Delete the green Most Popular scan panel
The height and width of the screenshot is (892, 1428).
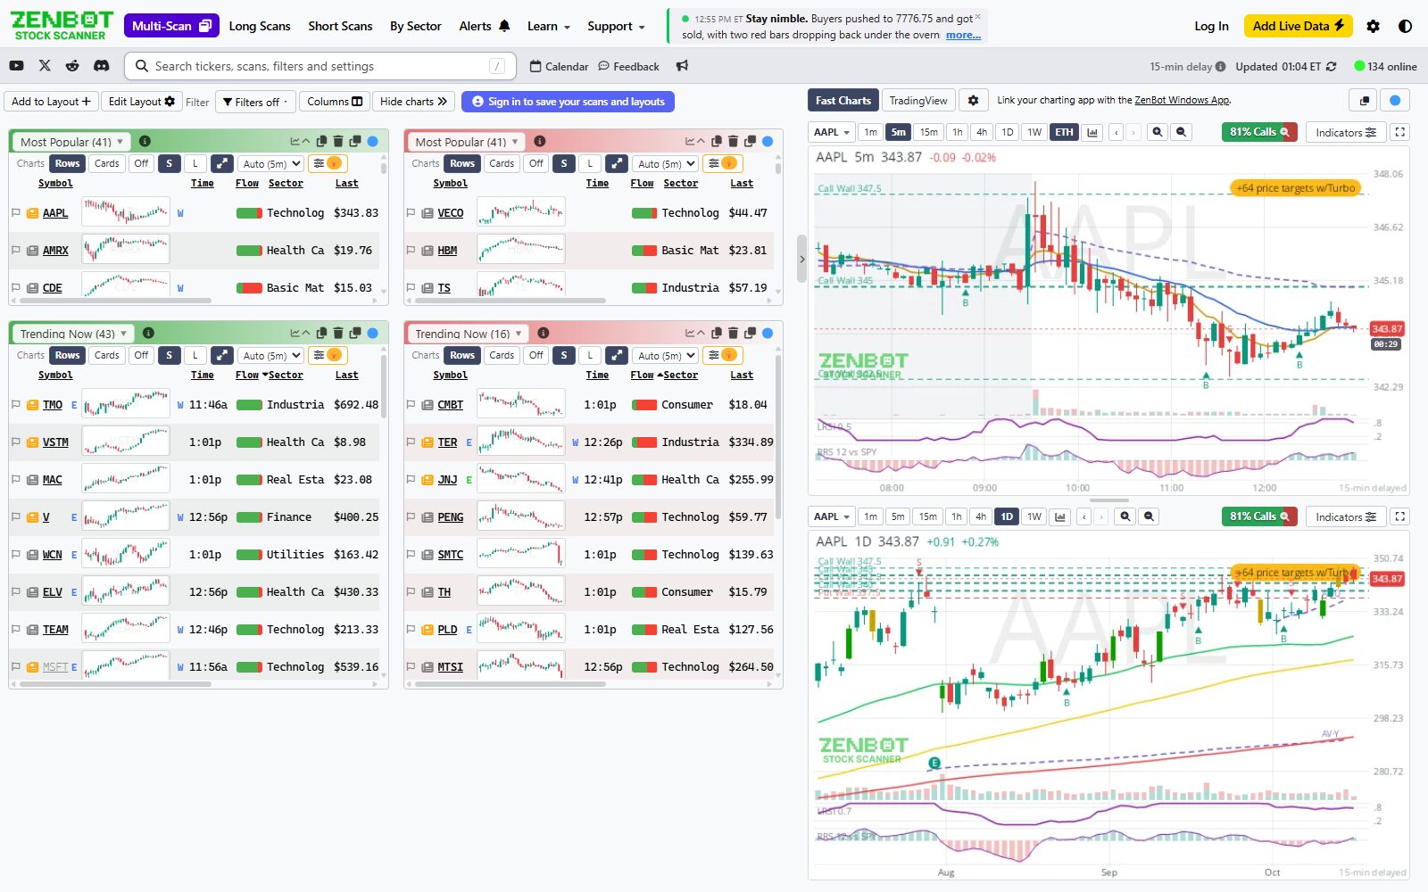pyautogui.click(x=338, y=141)
